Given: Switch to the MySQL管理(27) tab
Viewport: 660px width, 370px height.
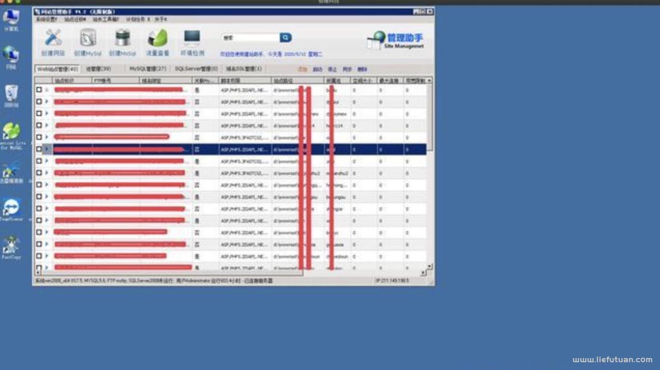Looking at the screenshot, I should tap(148, 68).
